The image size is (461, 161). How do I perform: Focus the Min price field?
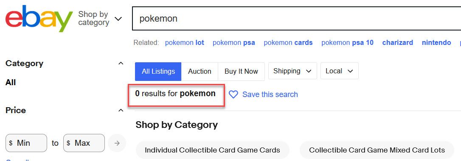pyautogui.click(x=26, y=143)
